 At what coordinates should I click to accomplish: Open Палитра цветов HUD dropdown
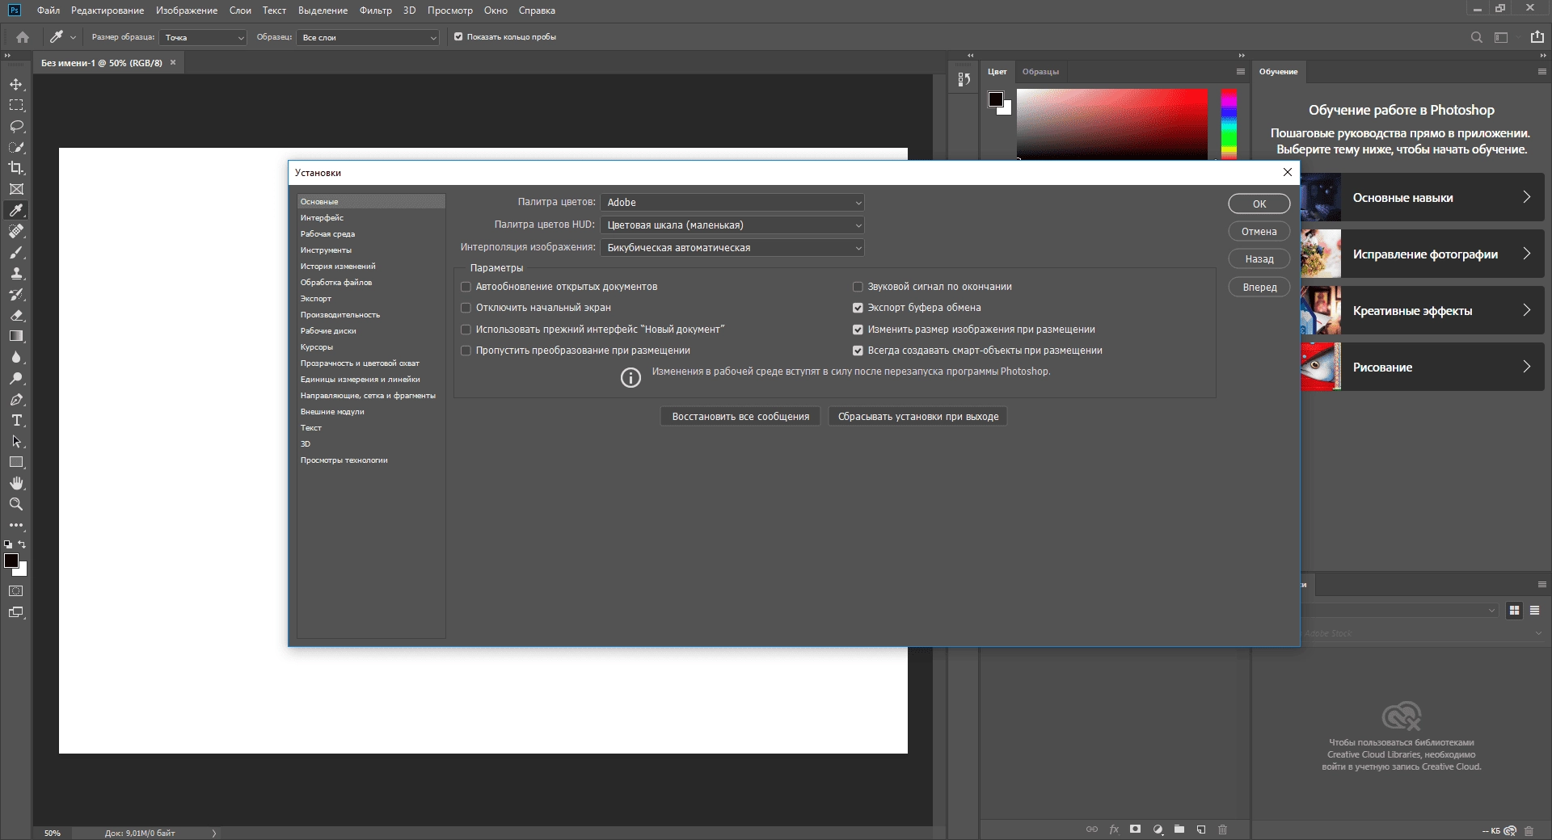click(x=732, y=225)
